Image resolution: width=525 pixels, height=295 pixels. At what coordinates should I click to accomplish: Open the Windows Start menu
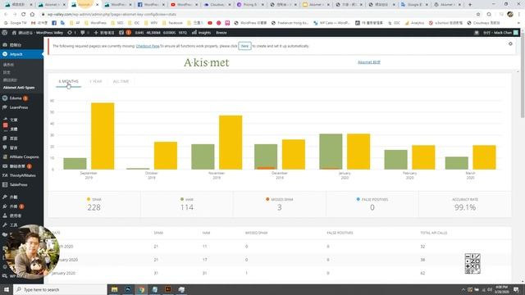[x=7, y=289]
